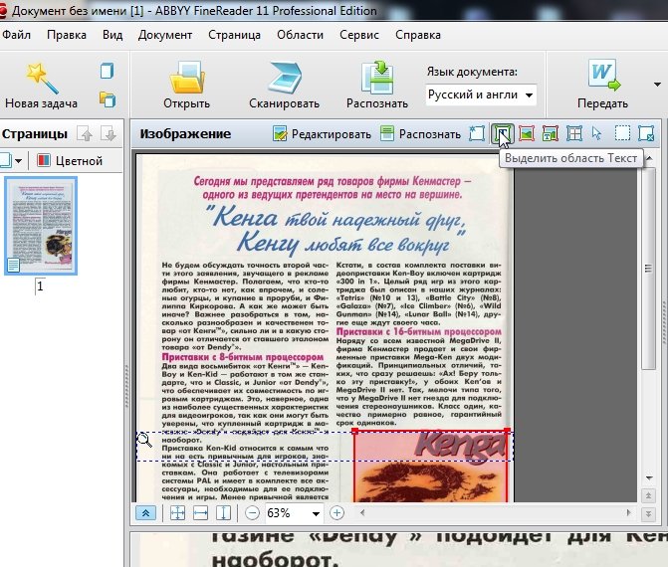668x567 pixels.
Task: Click Распознать in the image toolbar
Action: click(x=420, y=133)
